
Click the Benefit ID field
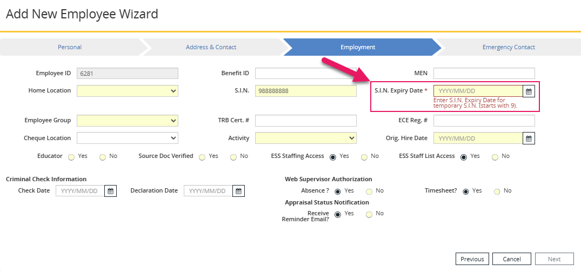(306, 74)
